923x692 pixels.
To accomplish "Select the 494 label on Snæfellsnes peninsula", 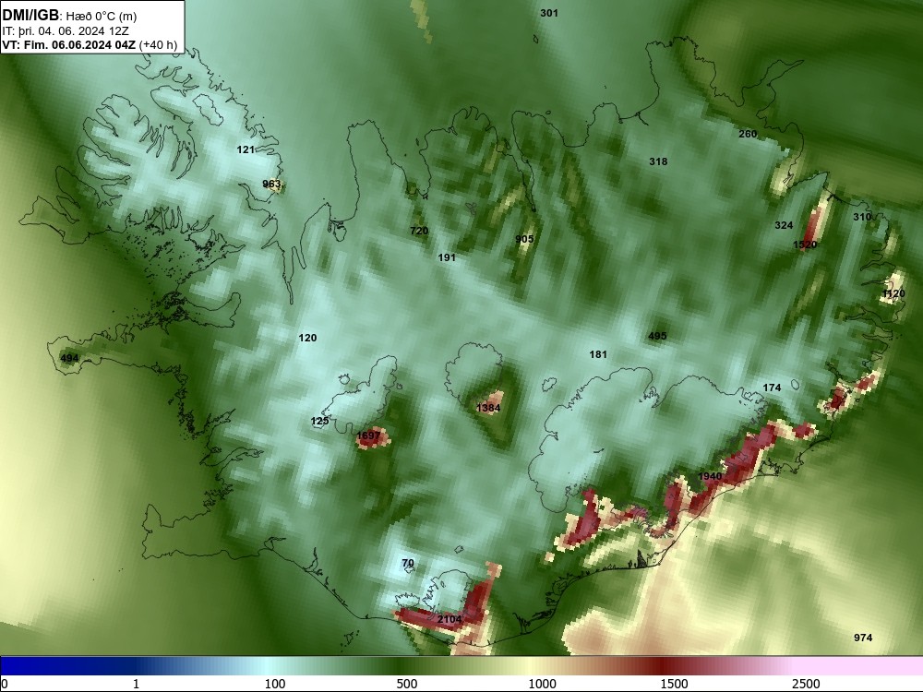I will point(69,358).
